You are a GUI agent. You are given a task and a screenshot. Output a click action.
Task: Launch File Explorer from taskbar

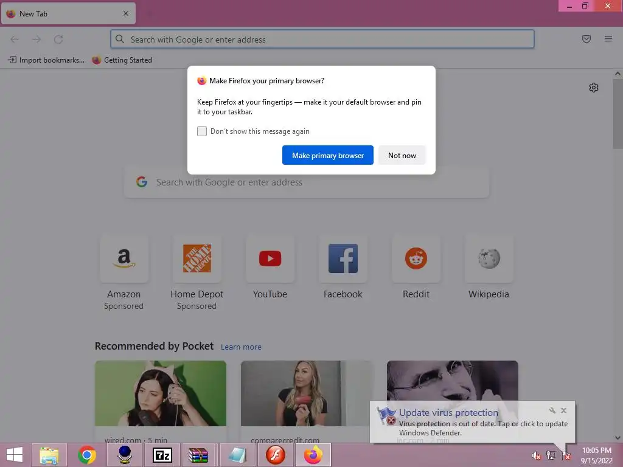coord(49,455)
